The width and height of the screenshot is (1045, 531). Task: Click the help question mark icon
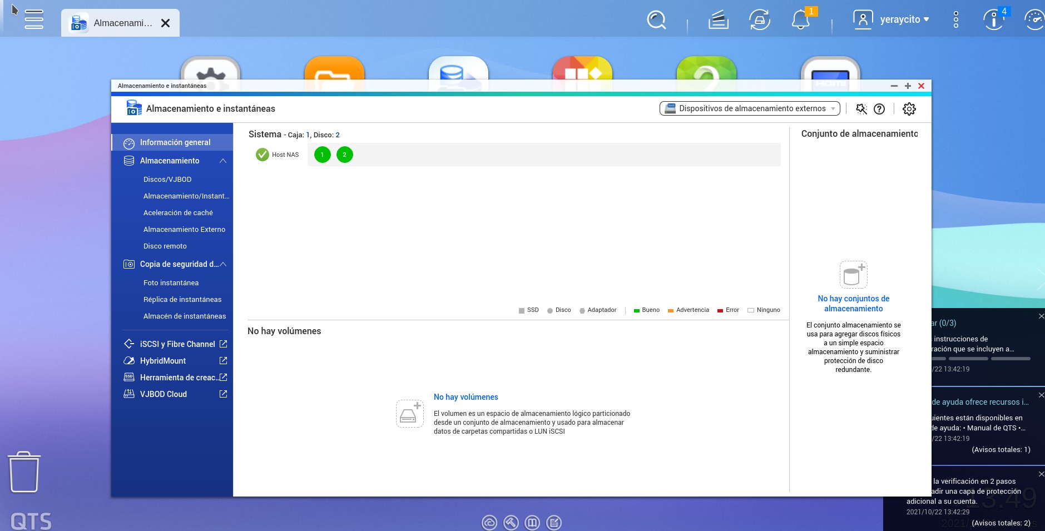click(x=879, y=109)
